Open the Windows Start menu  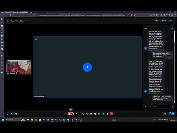point(3,120)
